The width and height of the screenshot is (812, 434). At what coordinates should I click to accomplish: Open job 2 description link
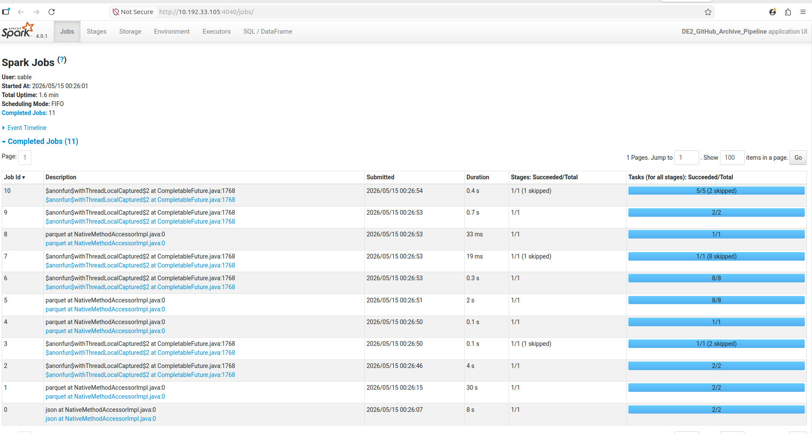(140, 375)
